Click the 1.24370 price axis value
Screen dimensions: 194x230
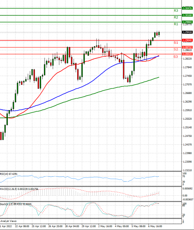point(188,145)
